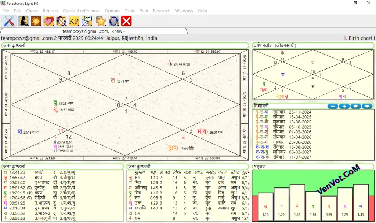Image resolution: width=376 pixels, height=223 pixels.
Task: Click the ल 12:41 स्वा lagna label in chart
Action: tap(120, 81)
